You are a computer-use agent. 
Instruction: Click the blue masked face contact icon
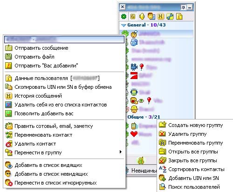tap(134, 42)
